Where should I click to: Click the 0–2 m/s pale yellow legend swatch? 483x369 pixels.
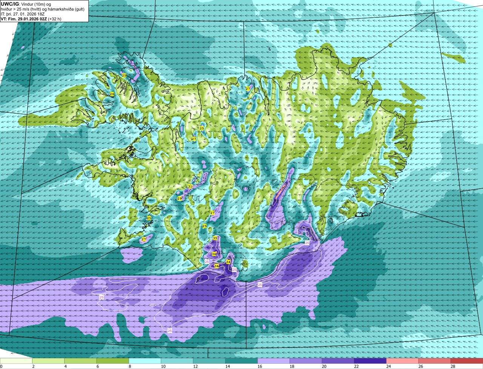point(16,361)
